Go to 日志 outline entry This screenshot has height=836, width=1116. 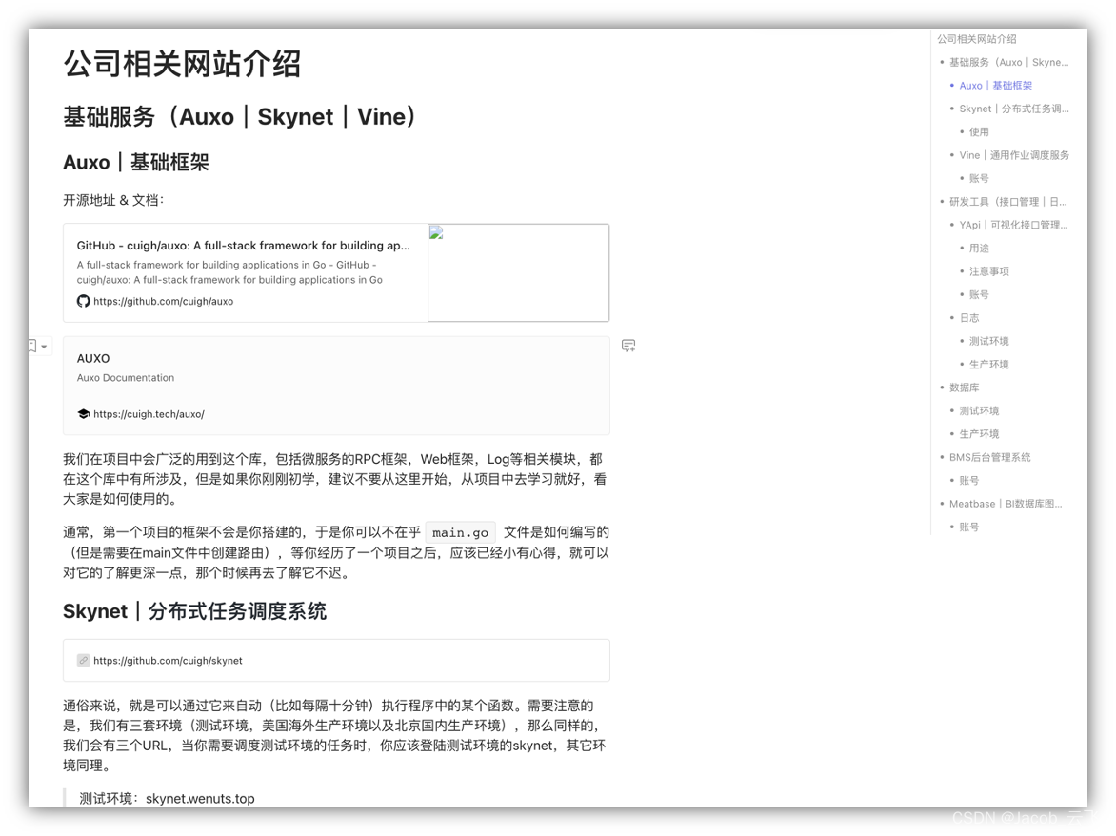click(x=968, y=318)
